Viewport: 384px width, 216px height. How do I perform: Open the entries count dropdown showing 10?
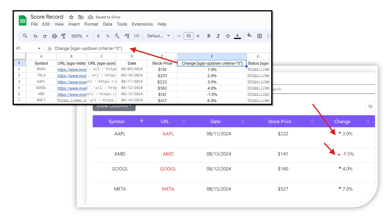pyautogui.click(x=370, y=106)
